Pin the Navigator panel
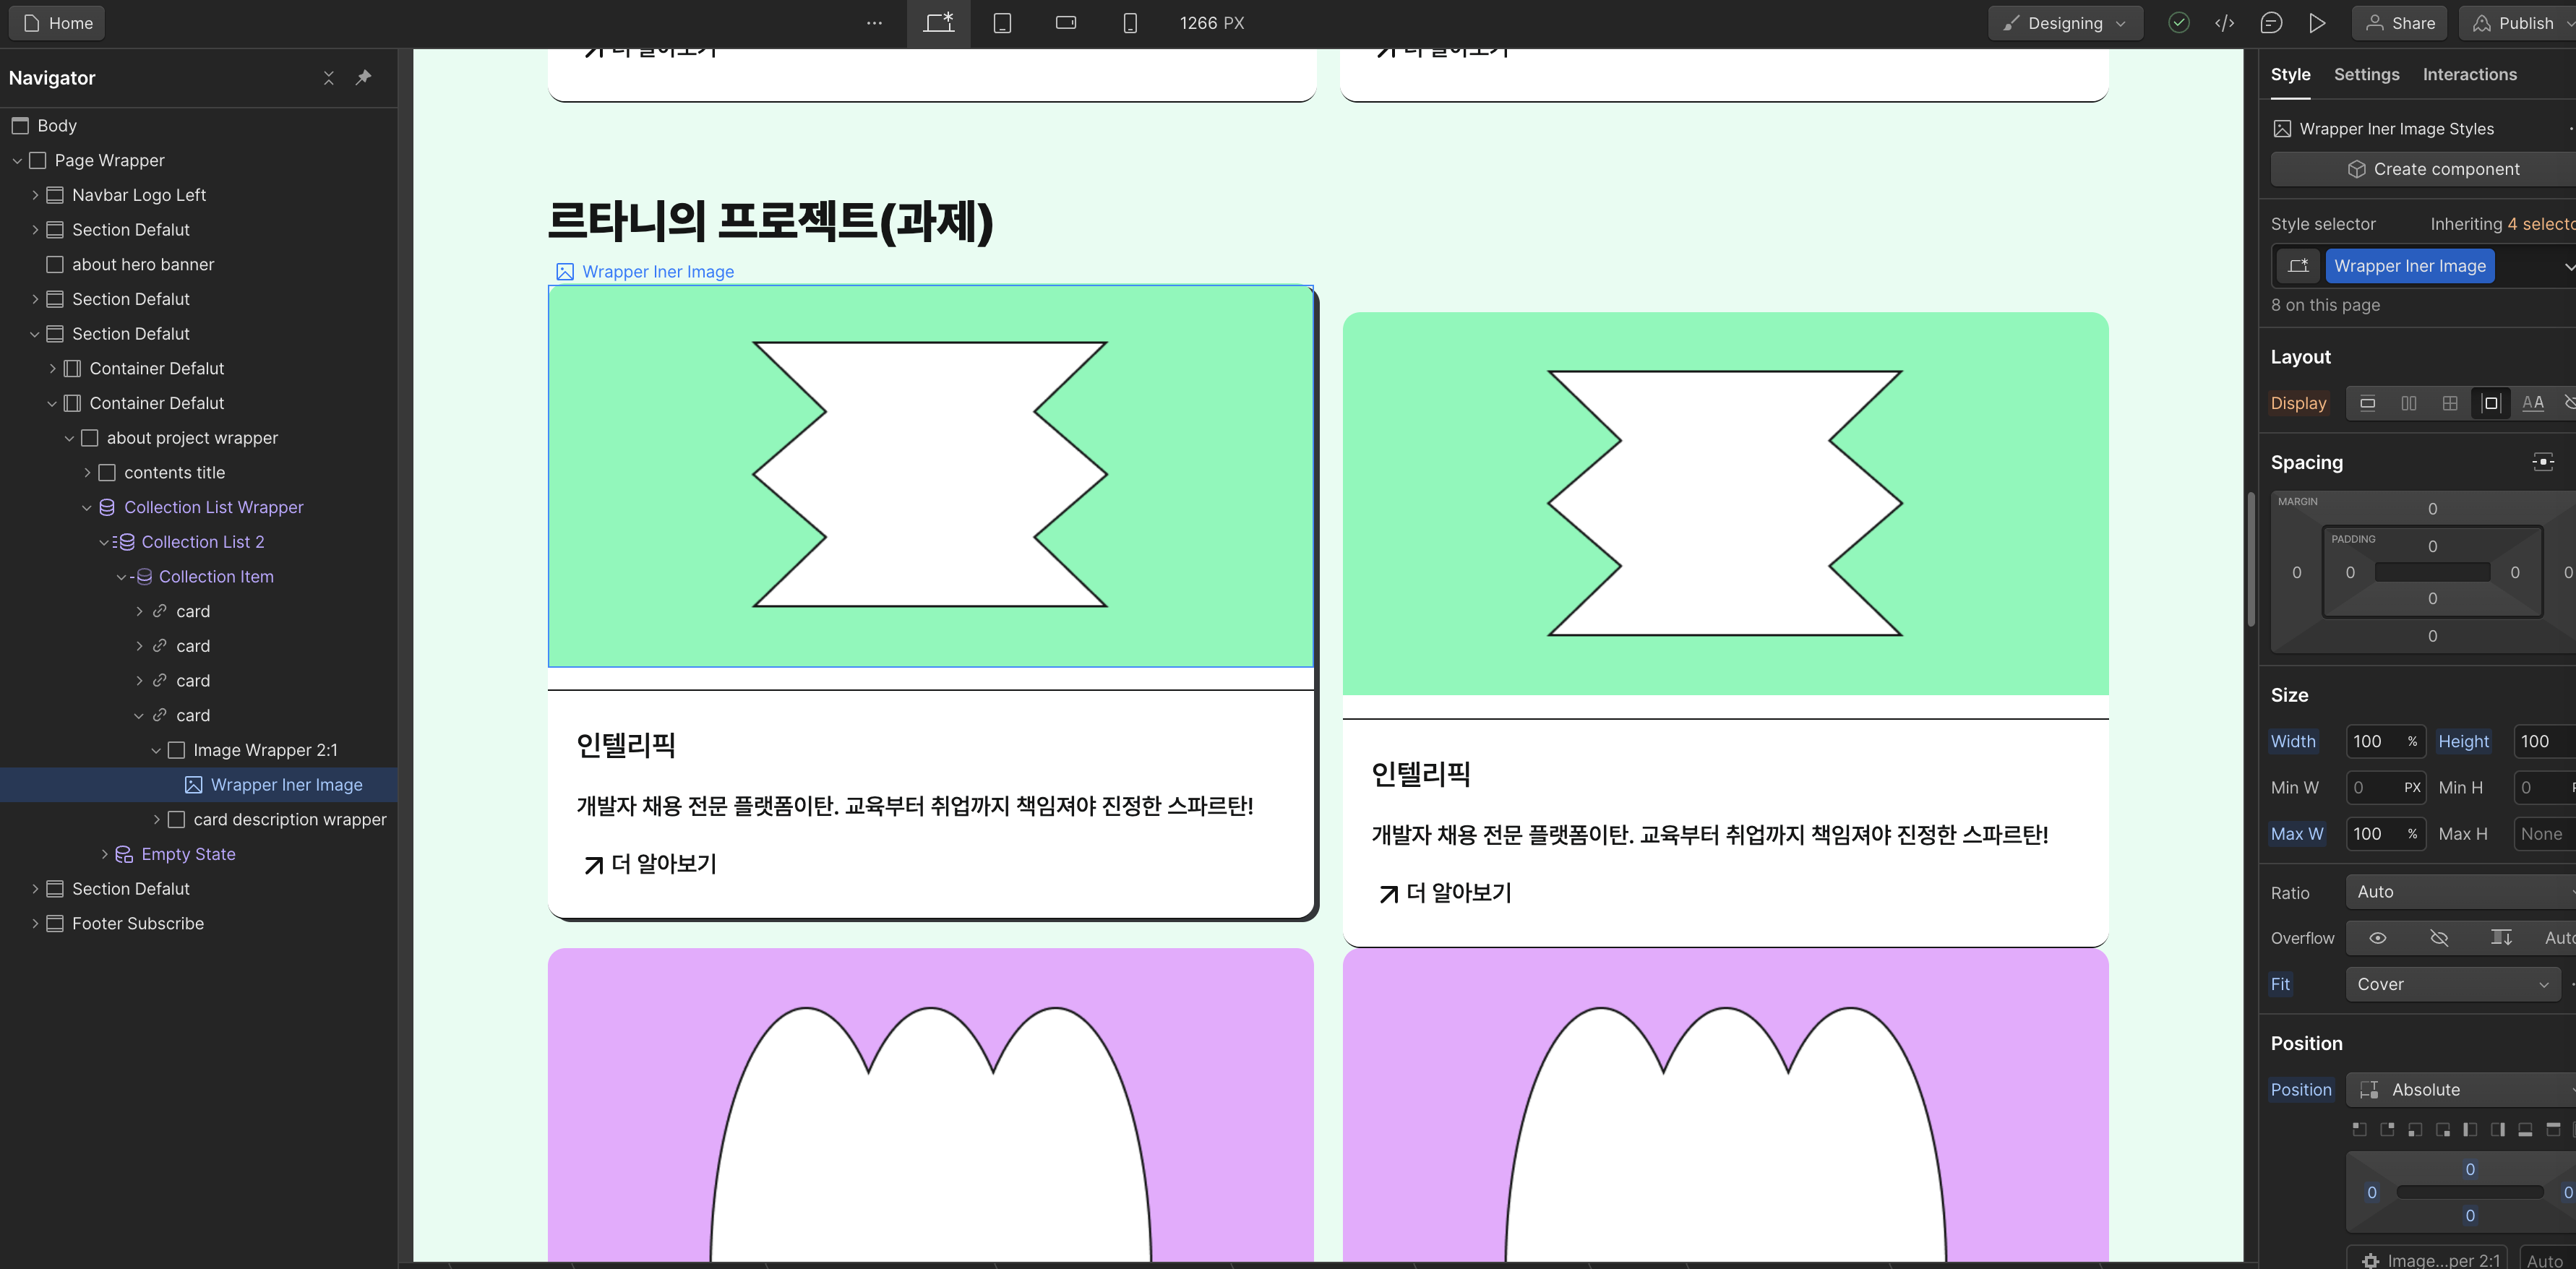 pos(364,78)
